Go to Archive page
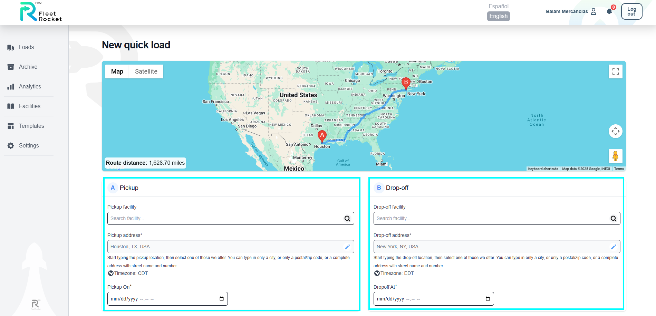Screen dimensions: 656x316 pos(29,67)
